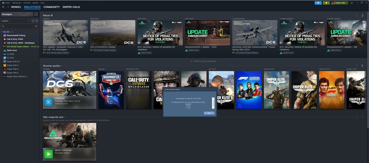
Task: Open Germany Cold War Announcement news item
Action: (x=255, y=33)
